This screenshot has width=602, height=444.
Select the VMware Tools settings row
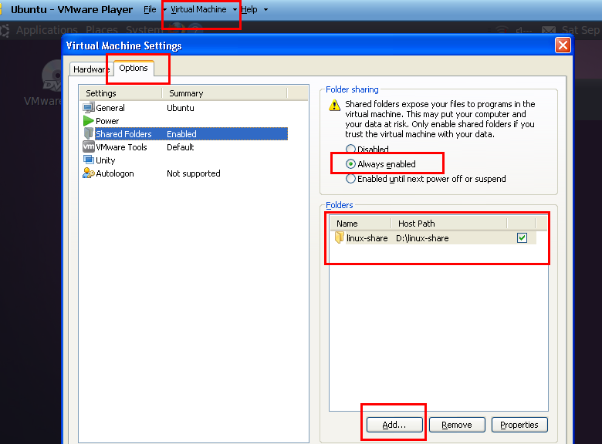[x=184, y=147]
